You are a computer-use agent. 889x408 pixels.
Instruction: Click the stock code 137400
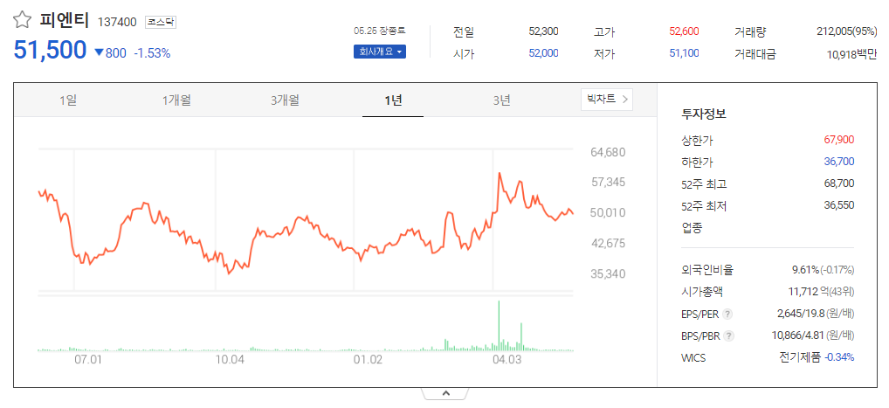coord(117,22)
